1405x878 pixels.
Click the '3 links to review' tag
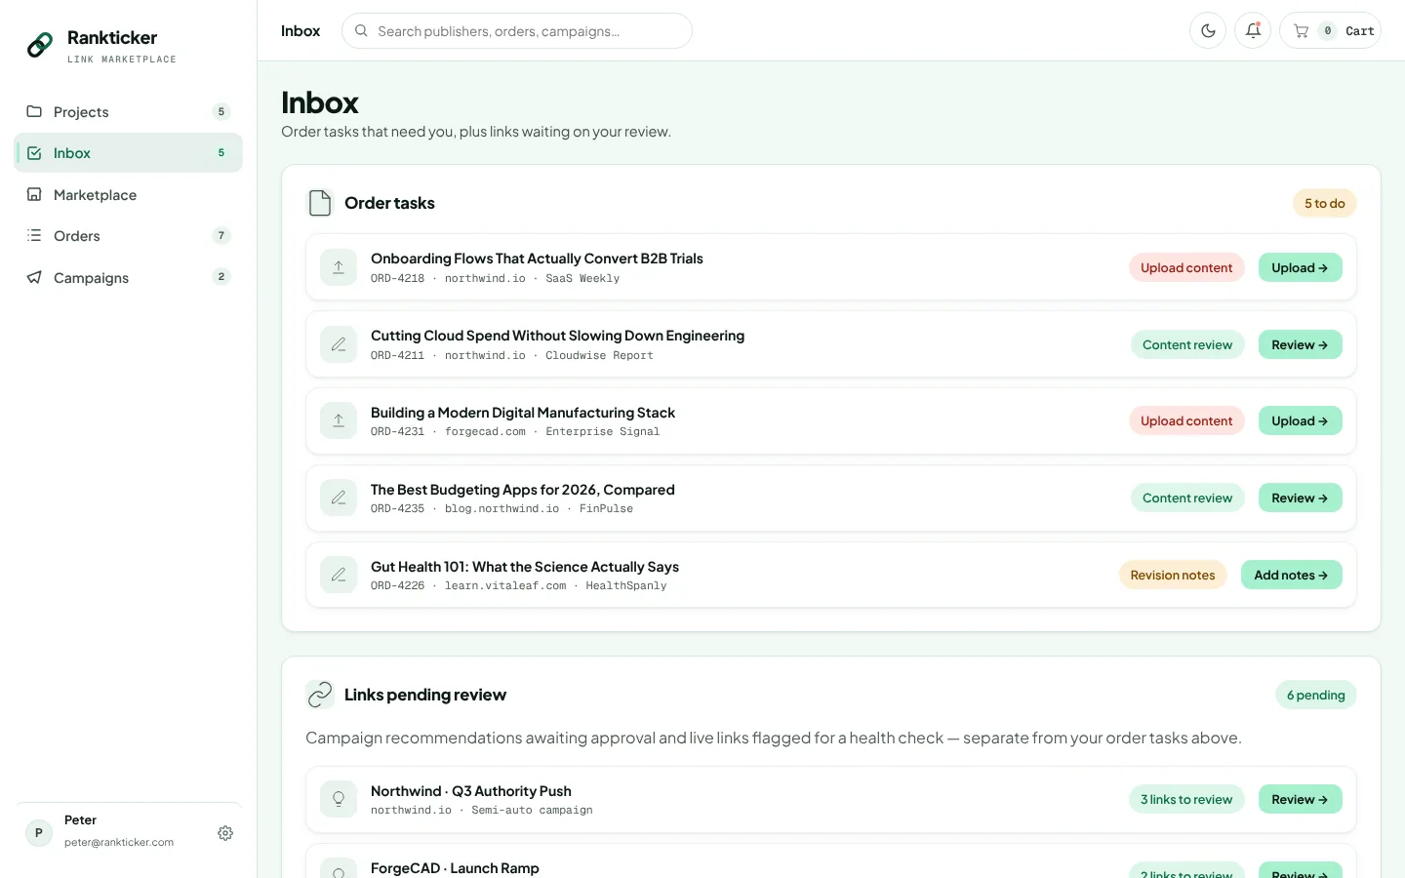[x=1186, y=799]
